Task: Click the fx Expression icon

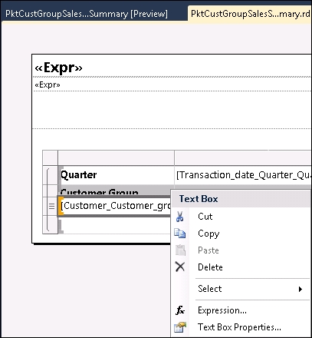Action: coord(180,310)
